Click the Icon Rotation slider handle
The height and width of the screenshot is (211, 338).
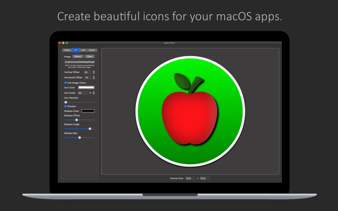(x=66, y=102)
